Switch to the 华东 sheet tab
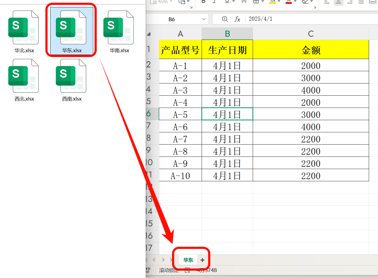The image size is (378, 278). pos(188,260)
